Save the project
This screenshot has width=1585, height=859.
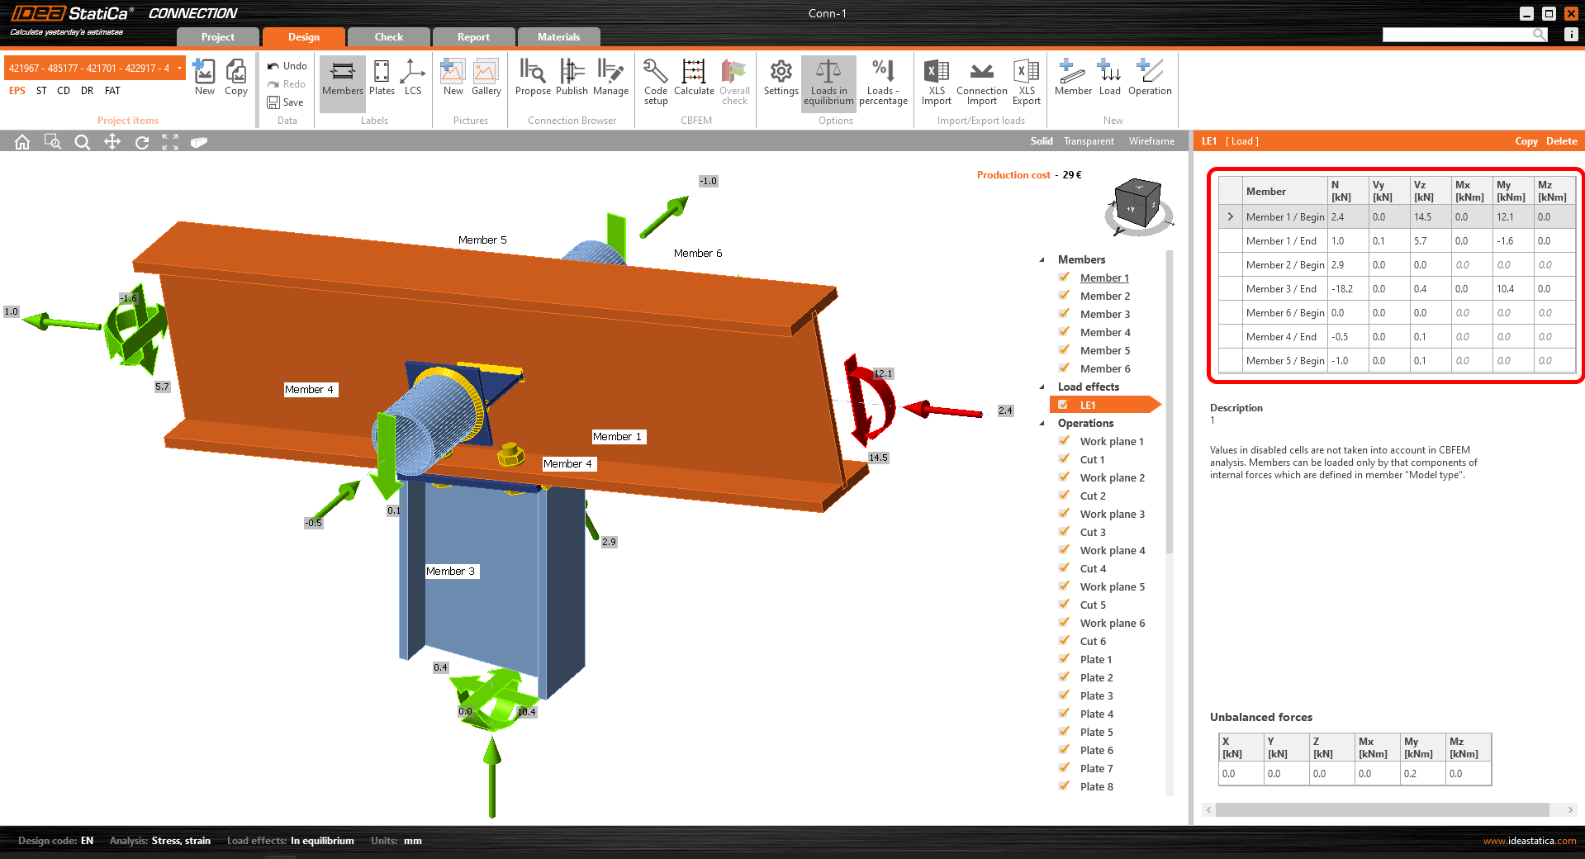tap(286, 102)
